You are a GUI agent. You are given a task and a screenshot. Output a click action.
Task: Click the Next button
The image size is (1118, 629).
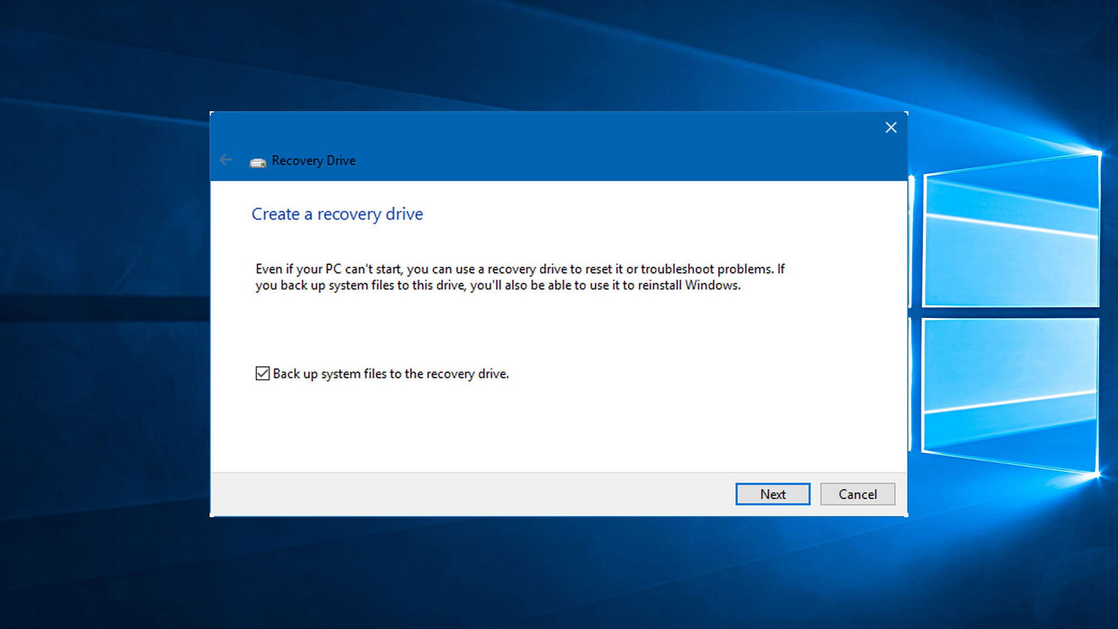pos(772,494)
